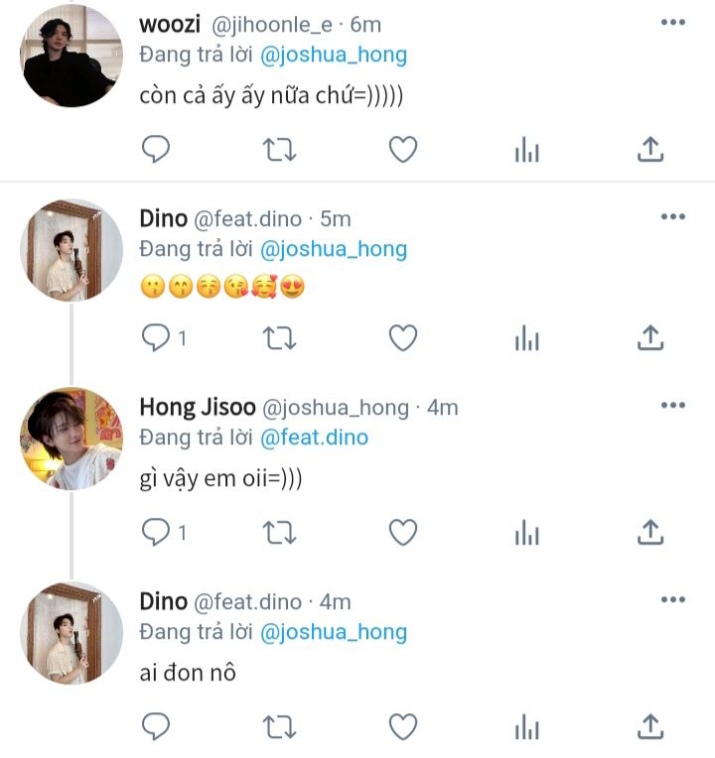View analytics for Dino's 'ai đon nô' tweet
715x758 pixels.
[x=527, y=726]
